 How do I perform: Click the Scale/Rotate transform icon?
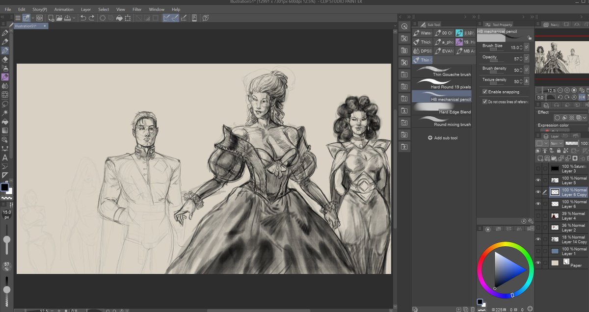coord(128,18)
